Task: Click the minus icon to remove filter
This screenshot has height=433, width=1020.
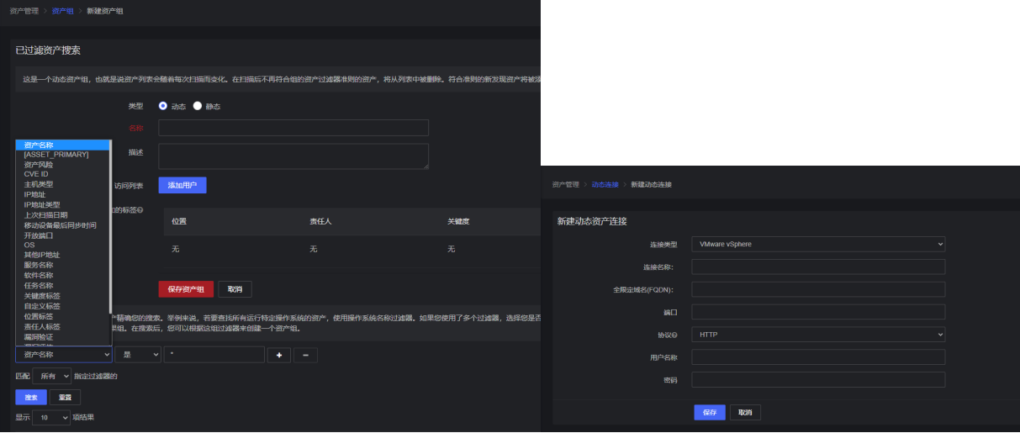Action: [304, 356]
